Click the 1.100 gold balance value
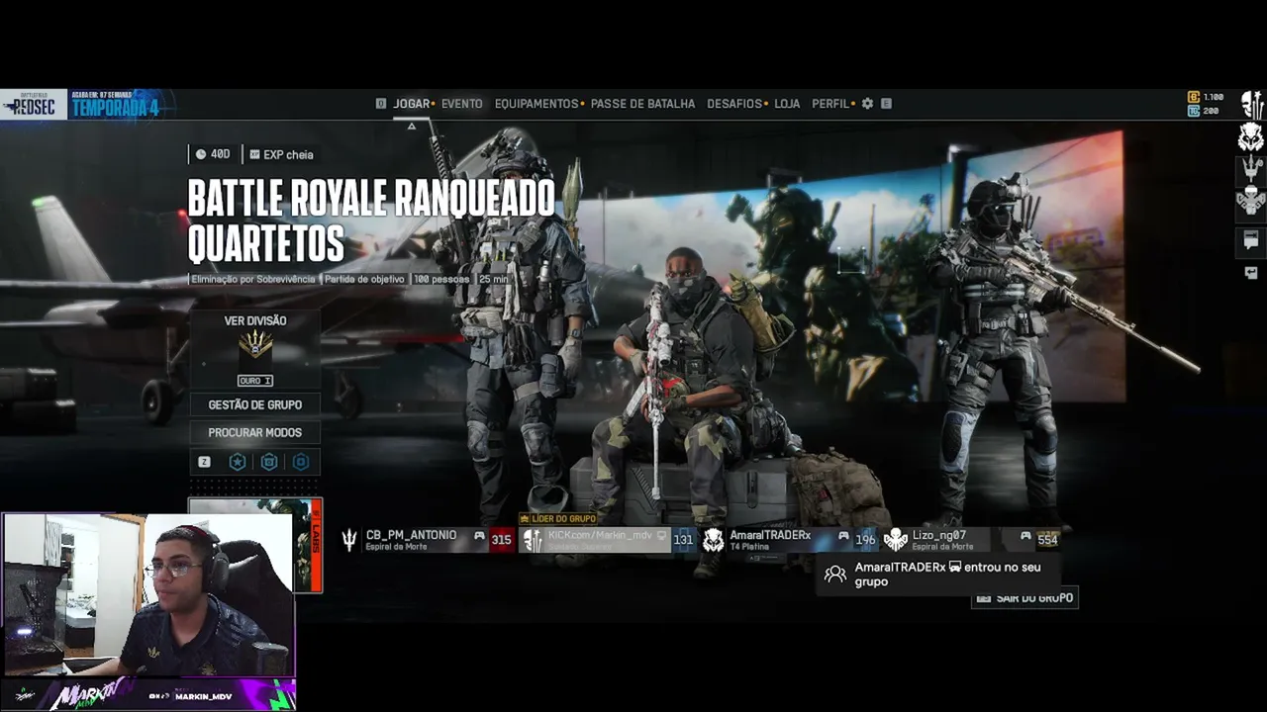The image size is (1267, 712). click(x=1214, y=97)
